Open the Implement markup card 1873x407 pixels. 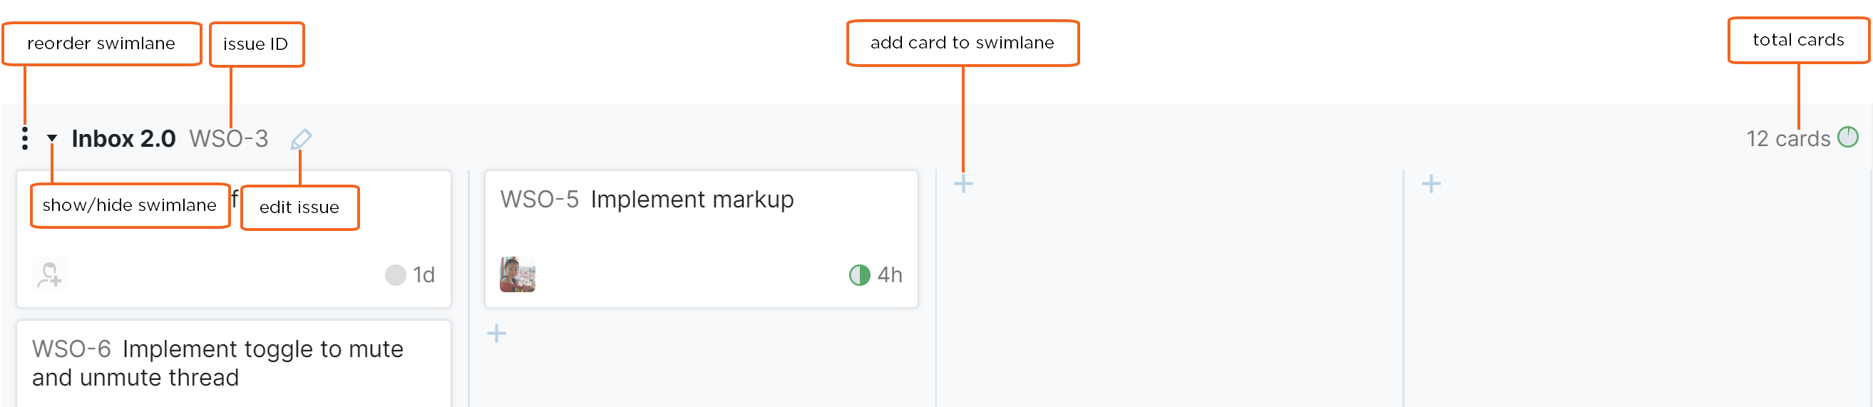692,199
